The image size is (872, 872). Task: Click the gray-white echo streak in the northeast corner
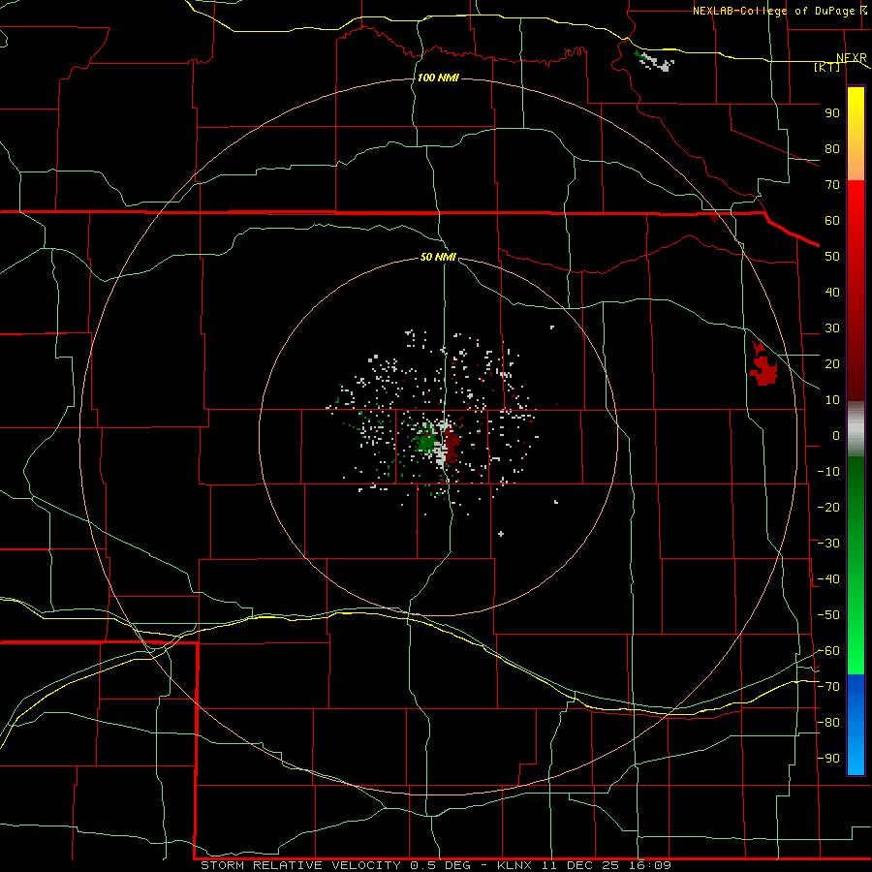pyautogui.click(x=655, y=62)
